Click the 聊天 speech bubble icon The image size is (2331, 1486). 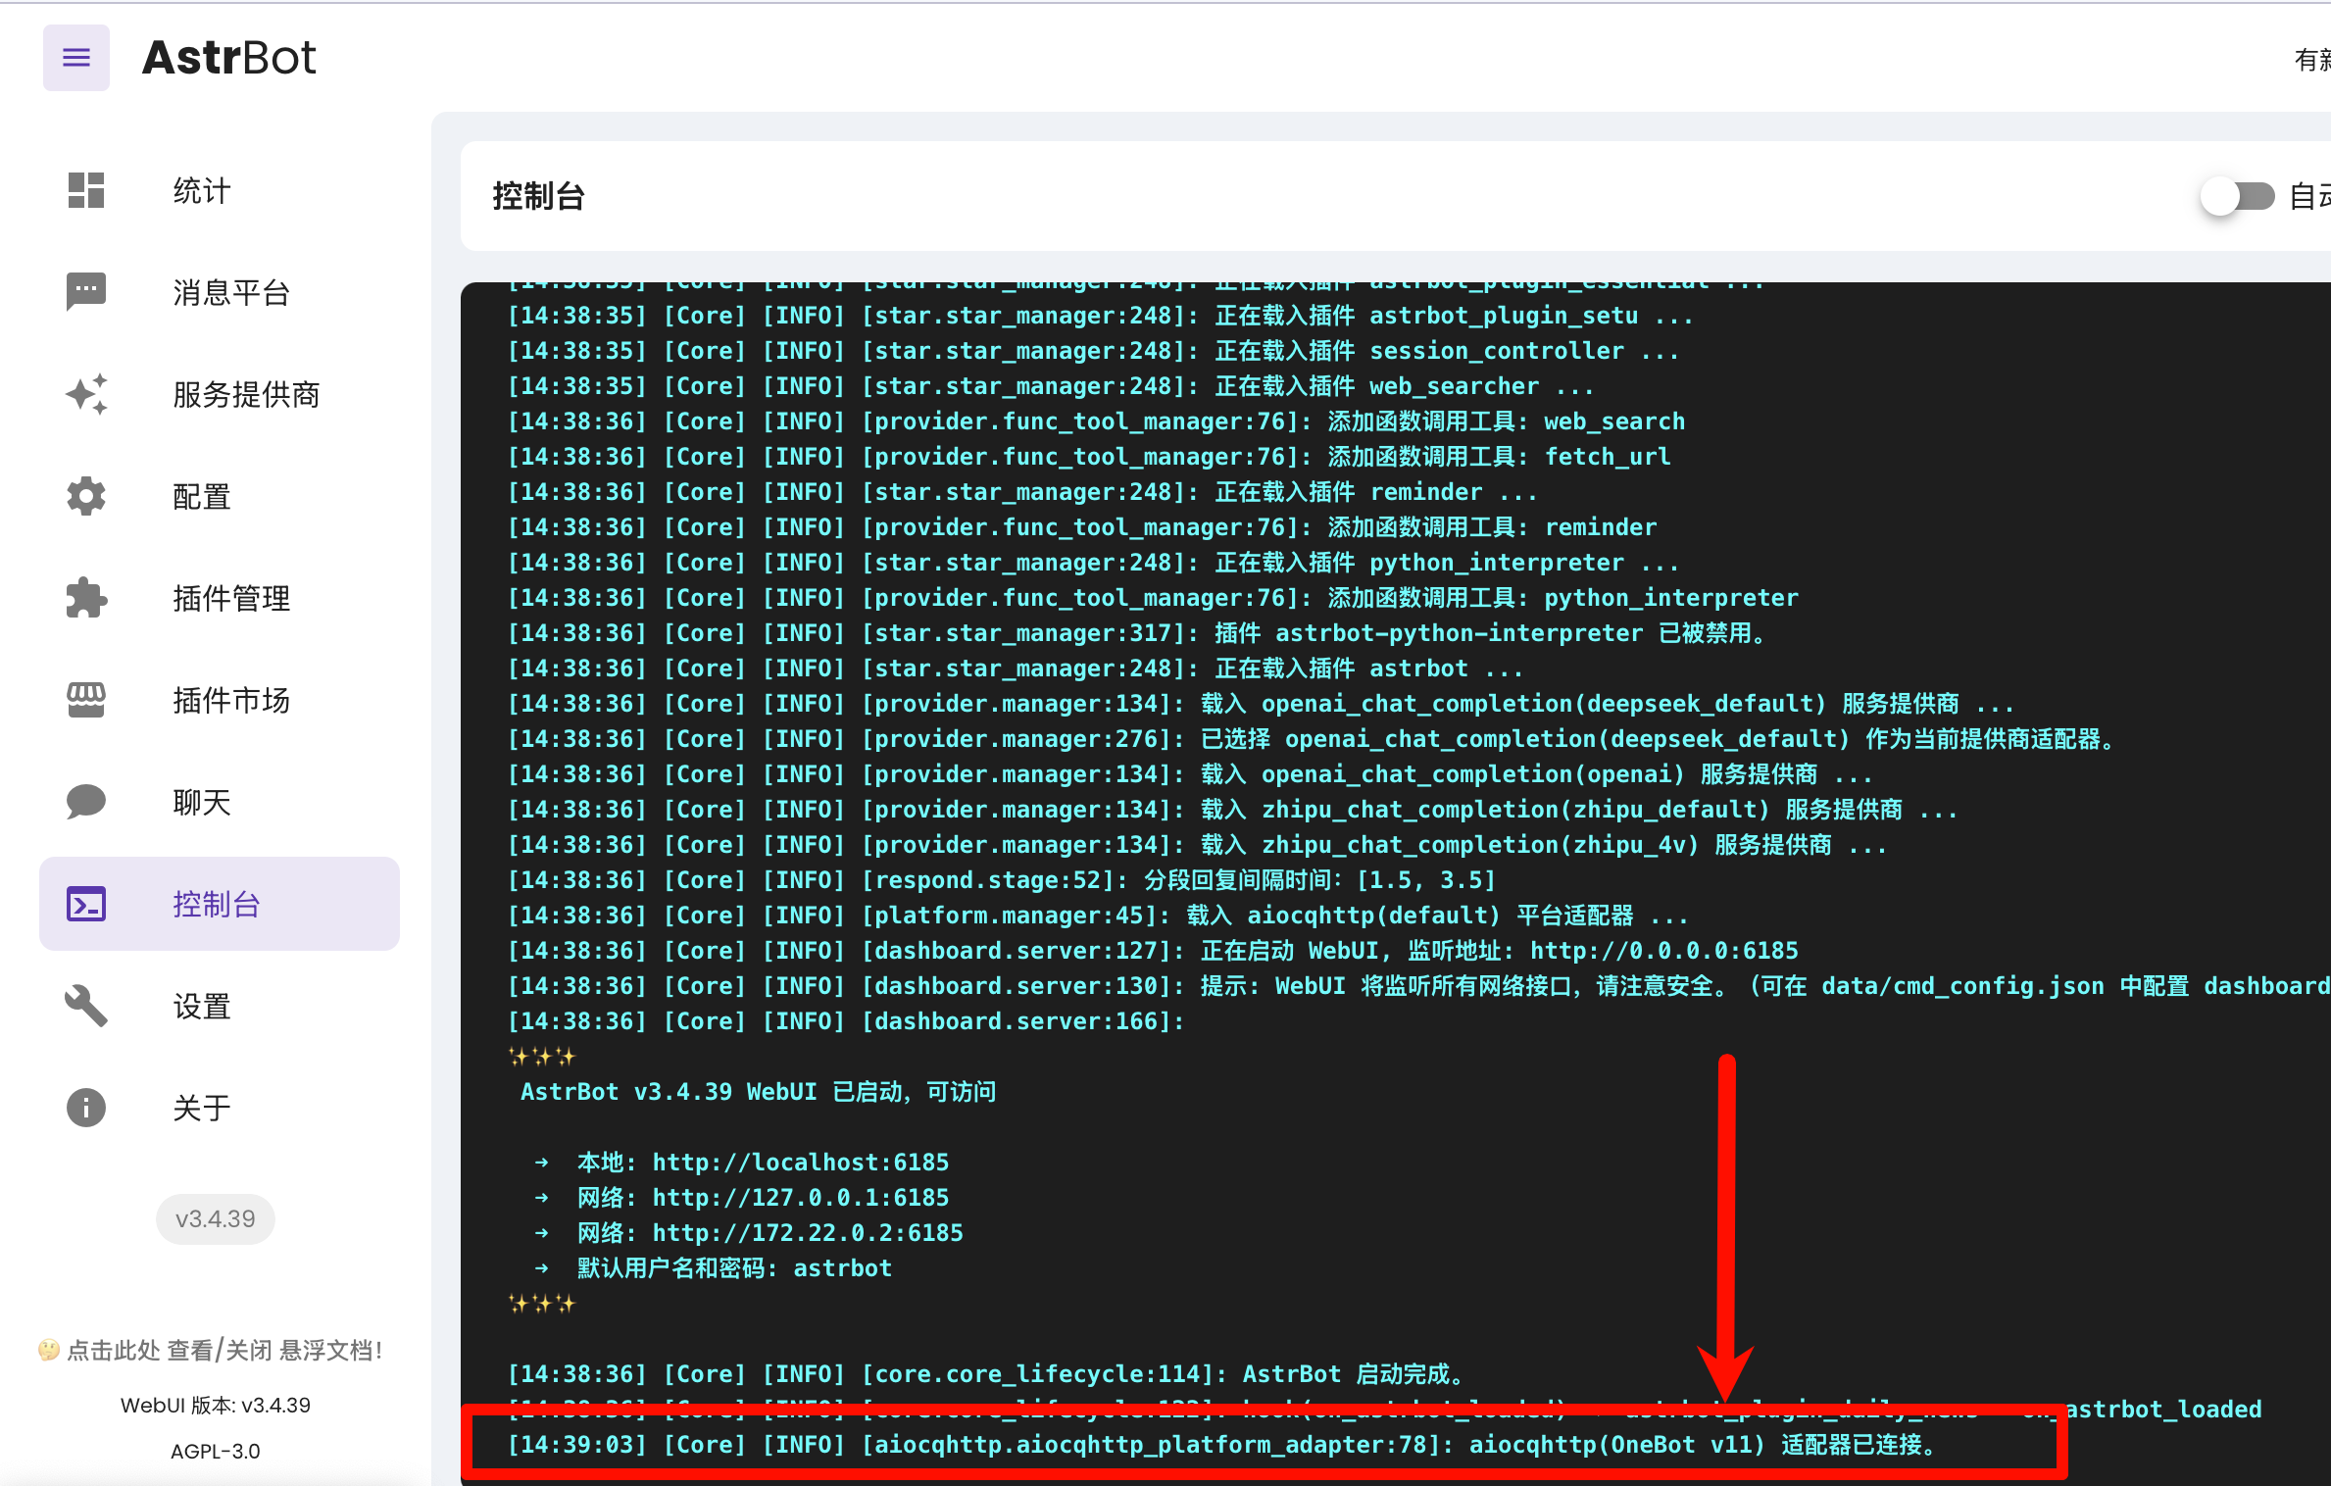click(86, 802)
